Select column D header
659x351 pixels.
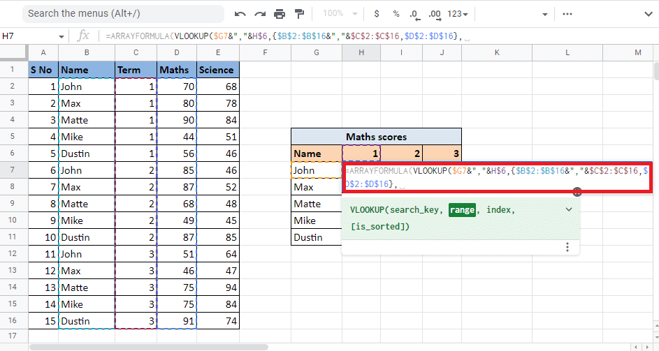click(177, 53)
